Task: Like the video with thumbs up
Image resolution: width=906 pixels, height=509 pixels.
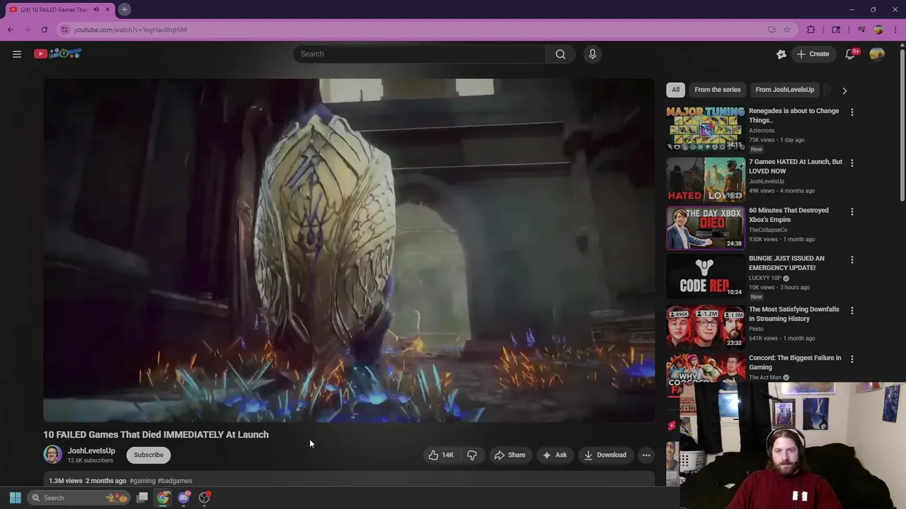Action: (440, 455)
